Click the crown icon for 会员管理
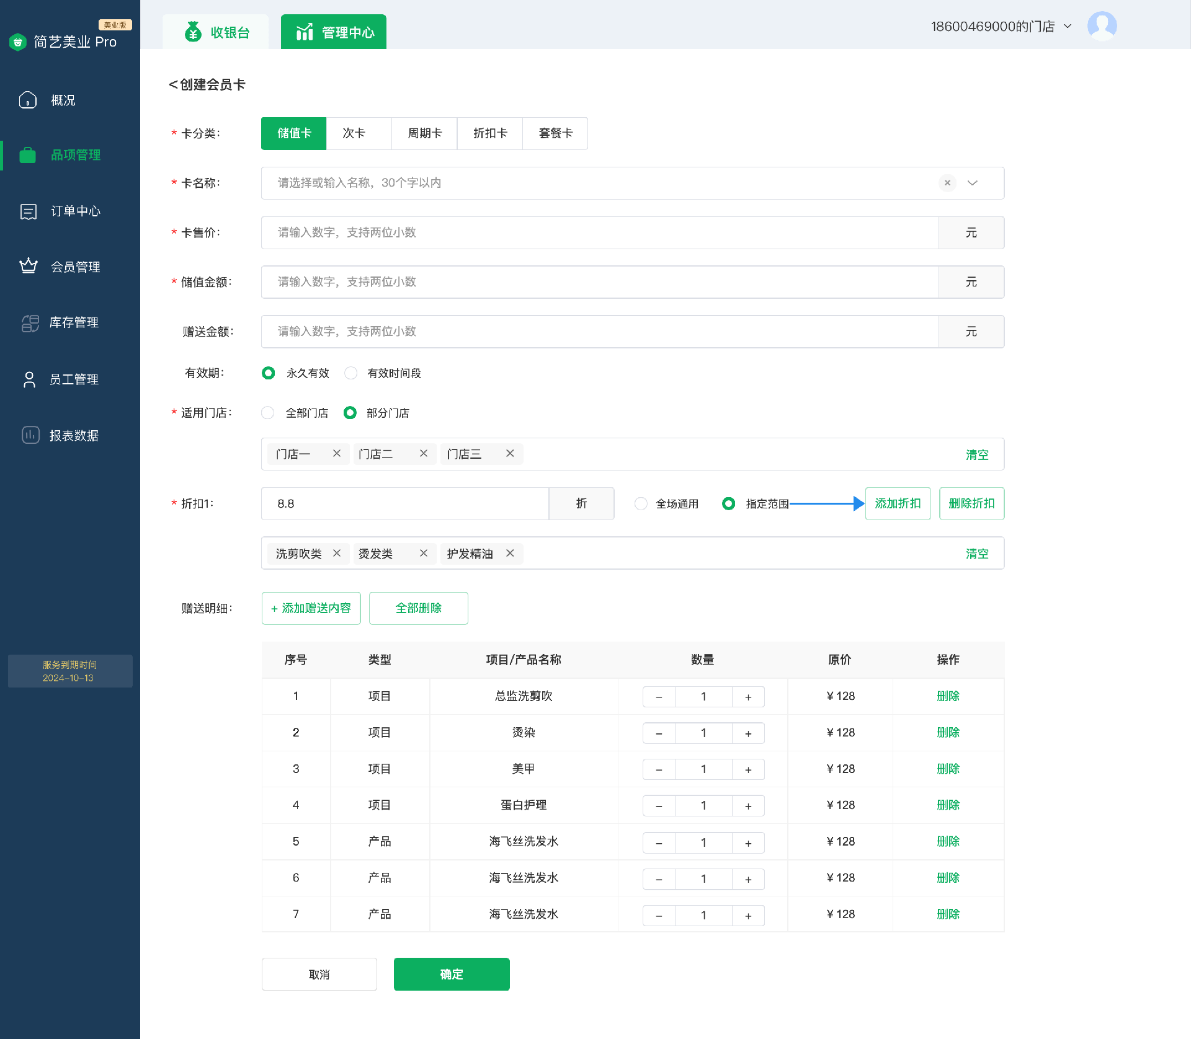Viewport: 1191px width, 1039px height. (x=29, y=267)
